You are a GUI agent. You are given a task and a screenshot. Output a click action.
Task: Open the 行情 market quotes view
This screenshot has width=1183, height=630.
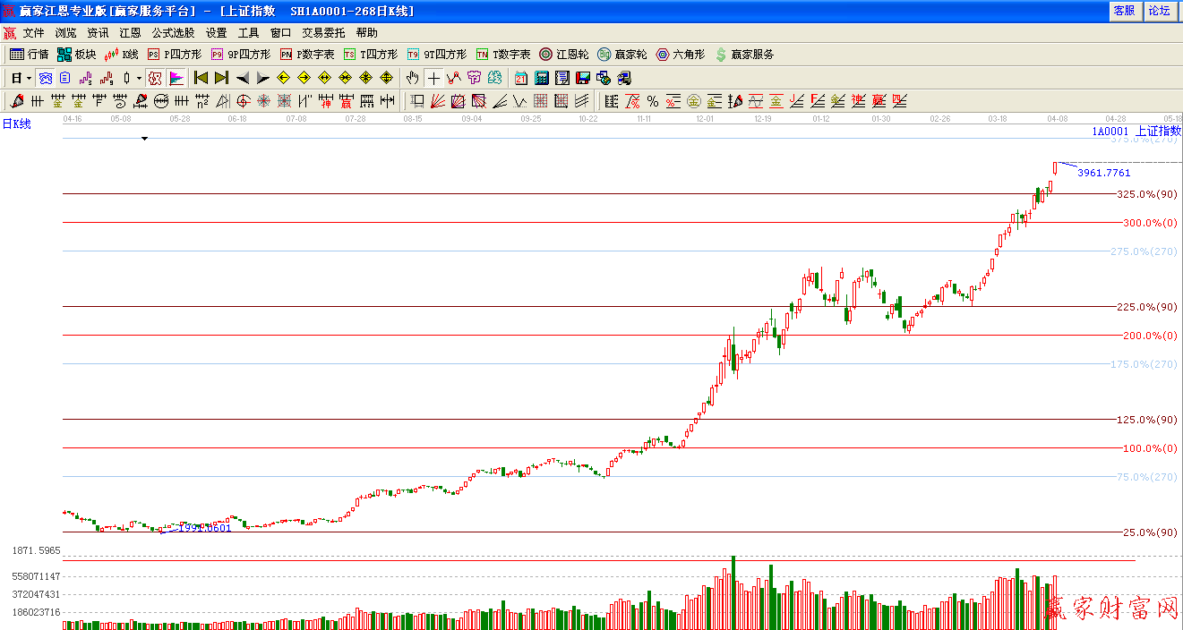pos(29,55)
